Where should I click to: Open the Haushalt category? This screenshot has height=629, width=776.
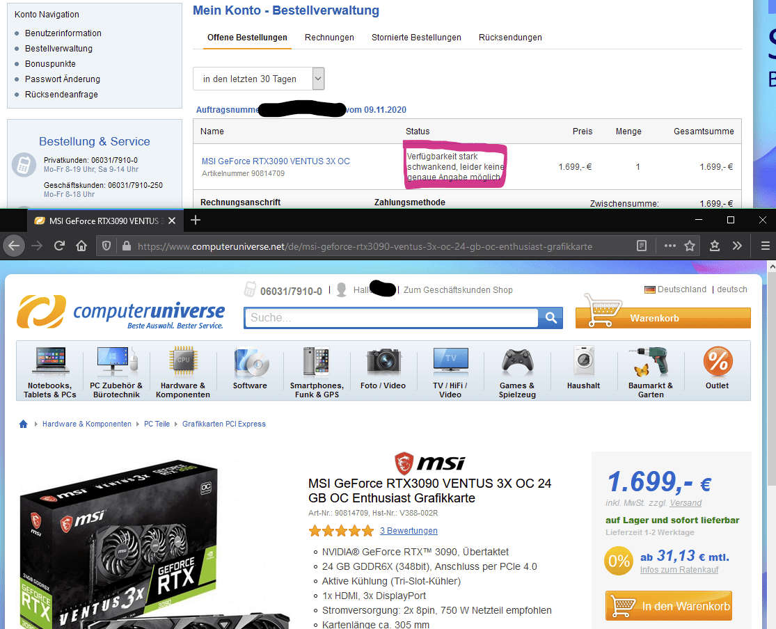click(584, 369)
